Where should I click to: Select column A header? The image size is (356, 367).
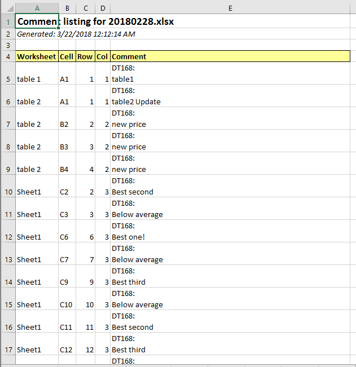[x=37, y=8]
